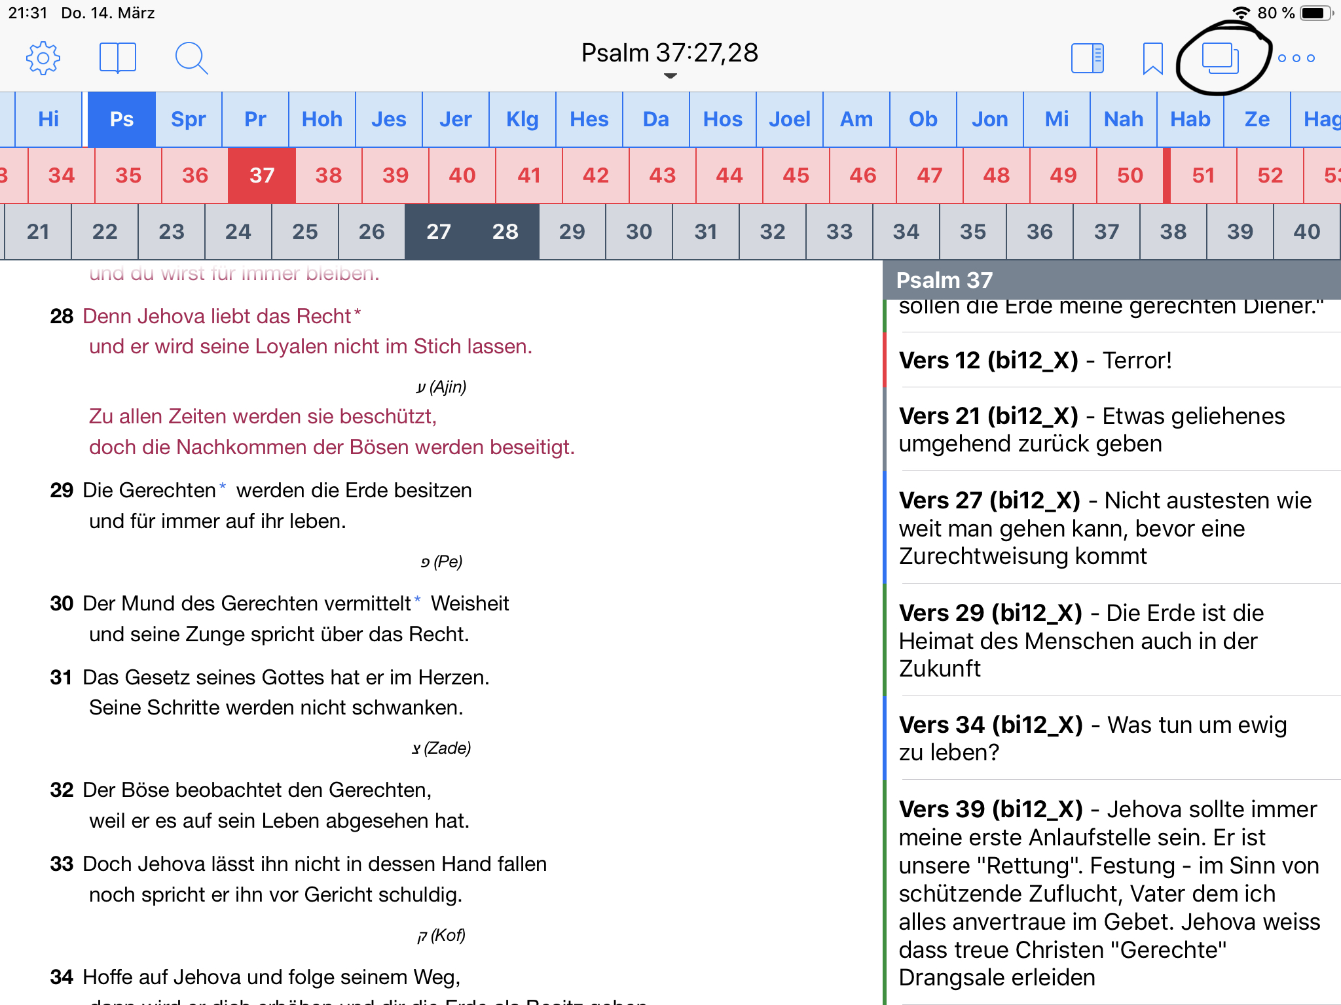The width and height of the screenshot is (1341, 1005).
Task: Select the Spr book tab
Action: coord(189,119)
